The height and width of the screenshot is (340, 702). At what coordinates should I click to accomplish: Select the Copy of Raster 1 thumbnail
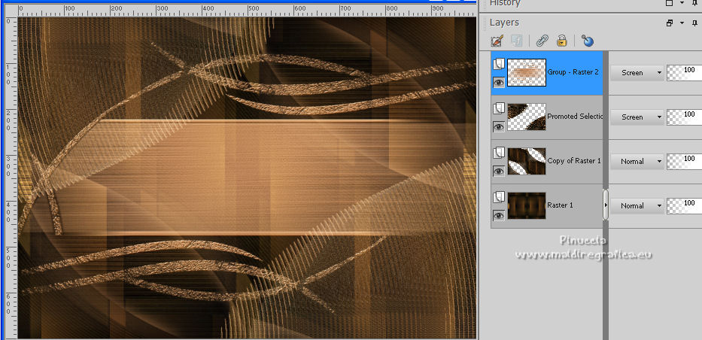[527, 161]
